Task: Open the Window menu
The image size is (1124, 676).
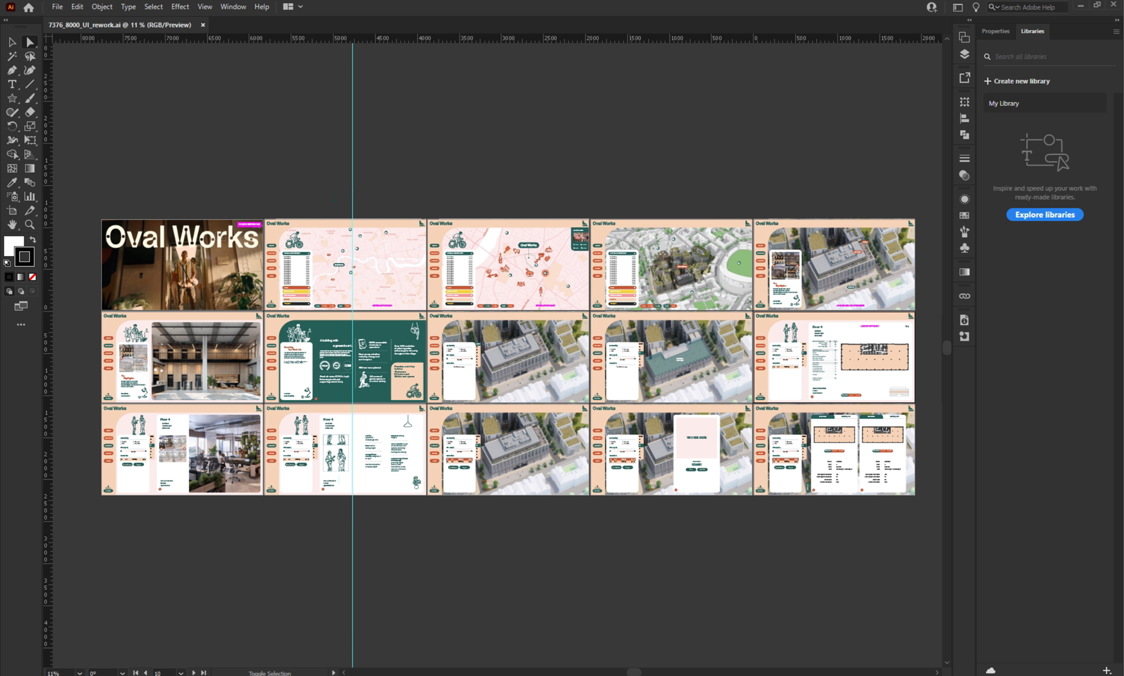Action: [233, 7]
